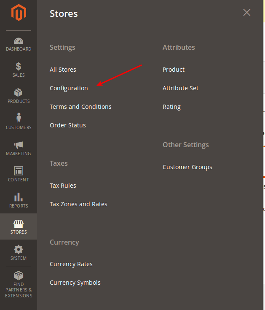Open the Reports bar chart icon

click(x=19, y=197)
